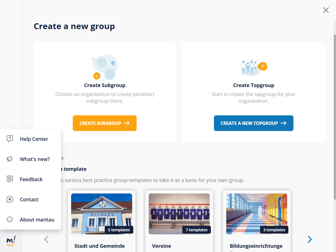Open About mantau menu item
Image resolution: width=336 pixels, height=252 pixels.
pyautogui.click(x=31, y=220)
